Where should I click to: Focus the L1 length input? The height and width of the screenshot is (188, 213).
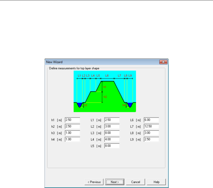coord(112,120)
